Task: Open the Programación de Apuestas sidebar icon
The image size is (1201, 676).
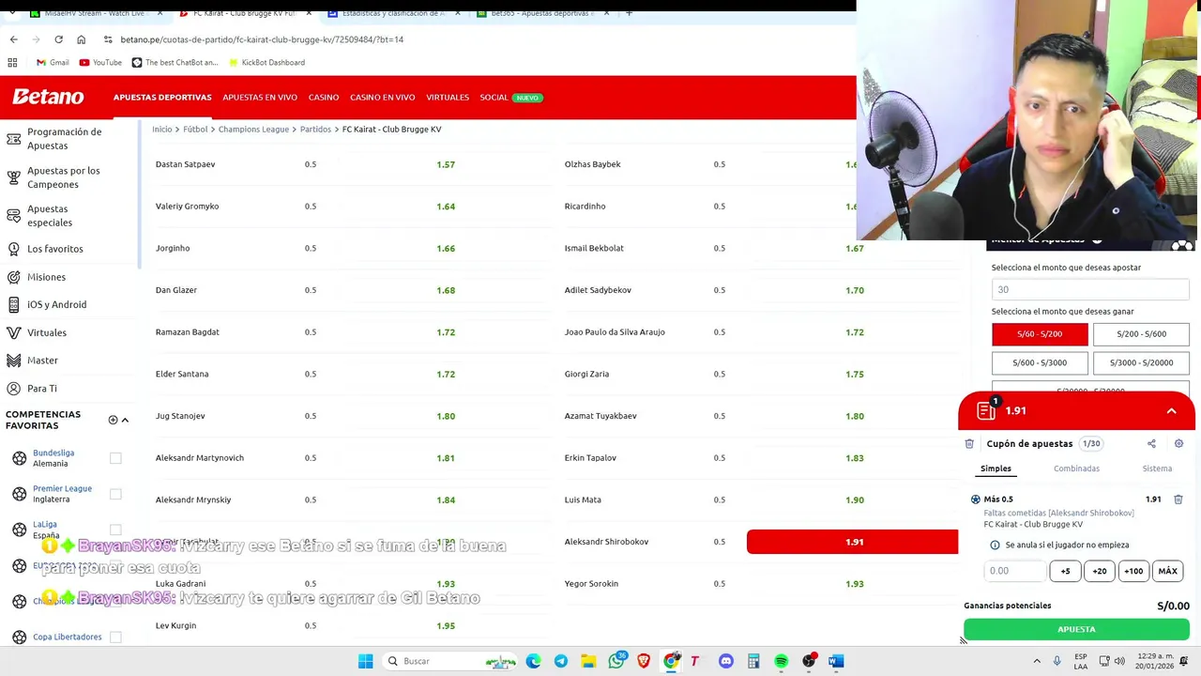Action: point(13,139)
